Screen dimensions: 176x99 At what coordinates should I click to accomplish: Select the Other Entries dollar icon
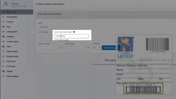[x=3, y=51]
